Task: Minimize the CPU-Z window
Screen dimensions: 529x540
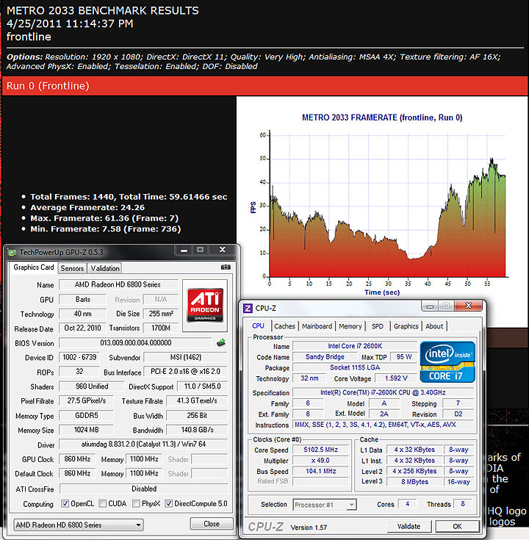Action: coord(430,306)
